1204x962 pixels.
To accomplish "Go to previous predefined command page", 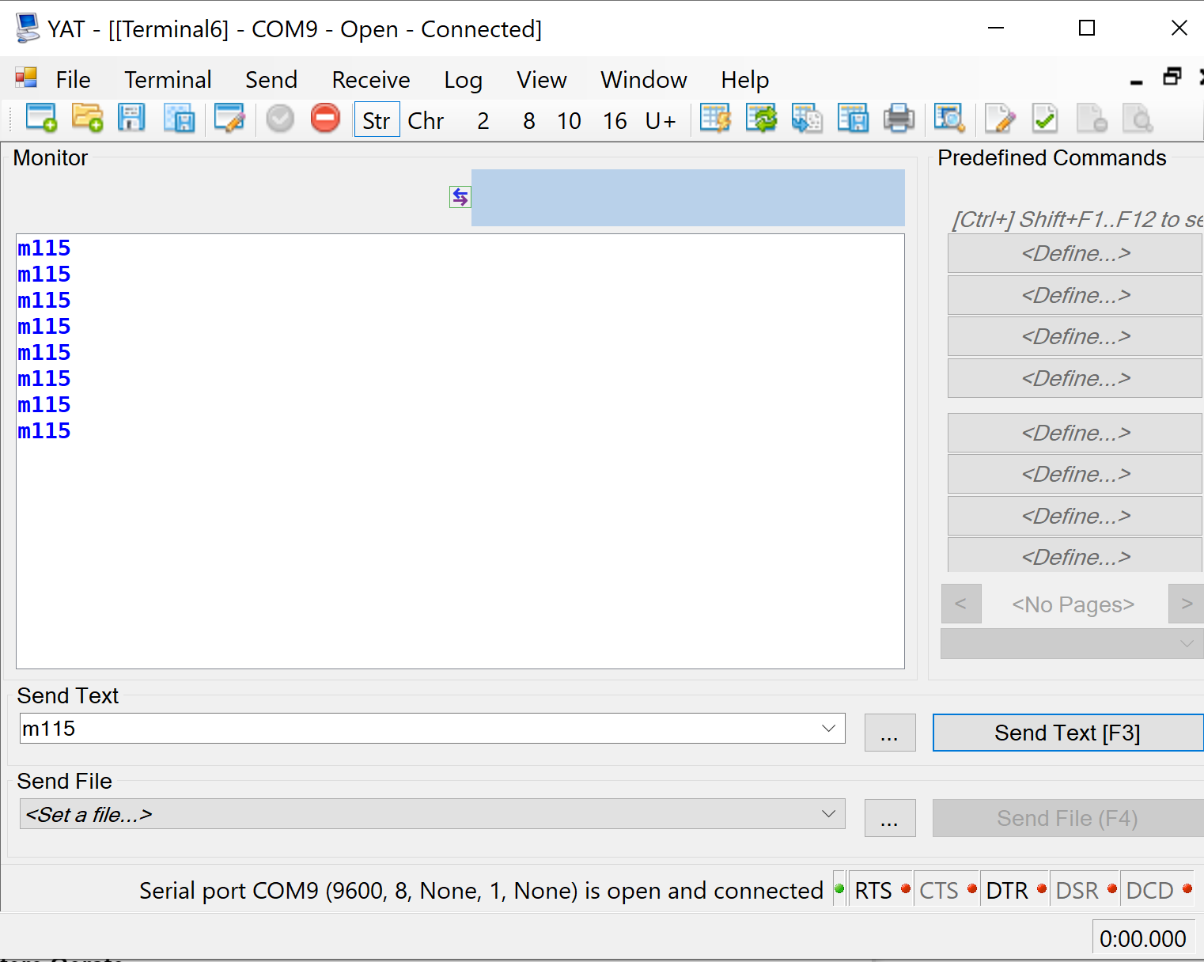I will (x=961, y=604).
